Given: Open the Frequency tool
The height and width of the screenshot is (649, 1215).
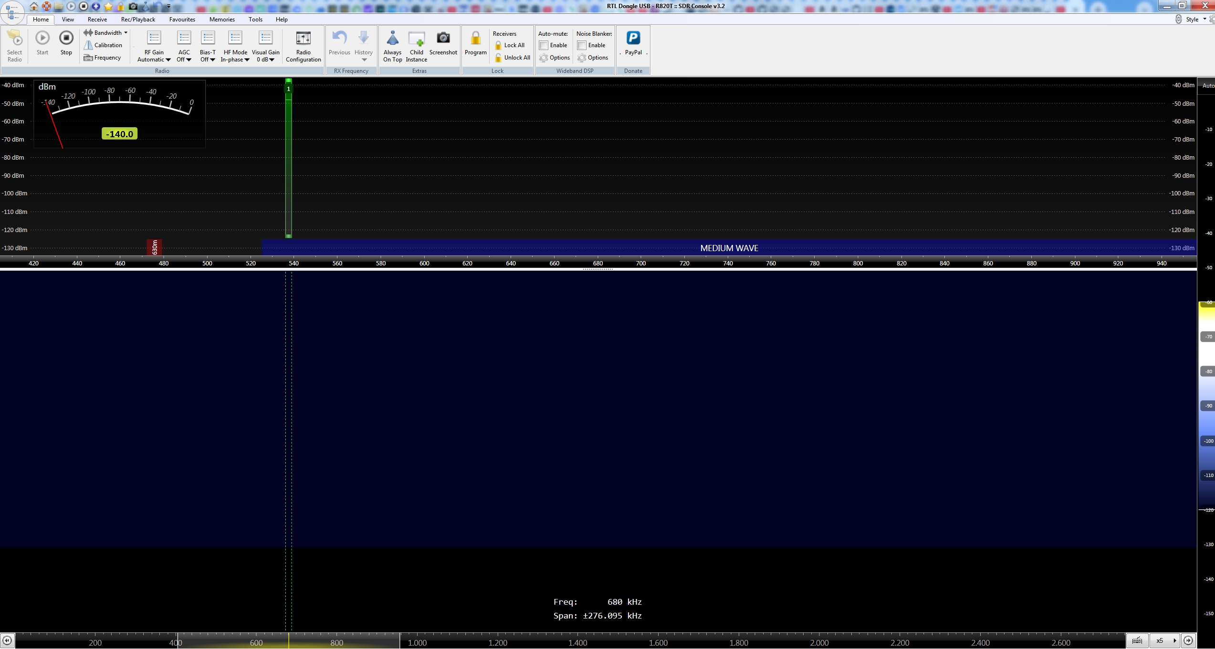Looking at the screenshot, I should pos(104,57).
